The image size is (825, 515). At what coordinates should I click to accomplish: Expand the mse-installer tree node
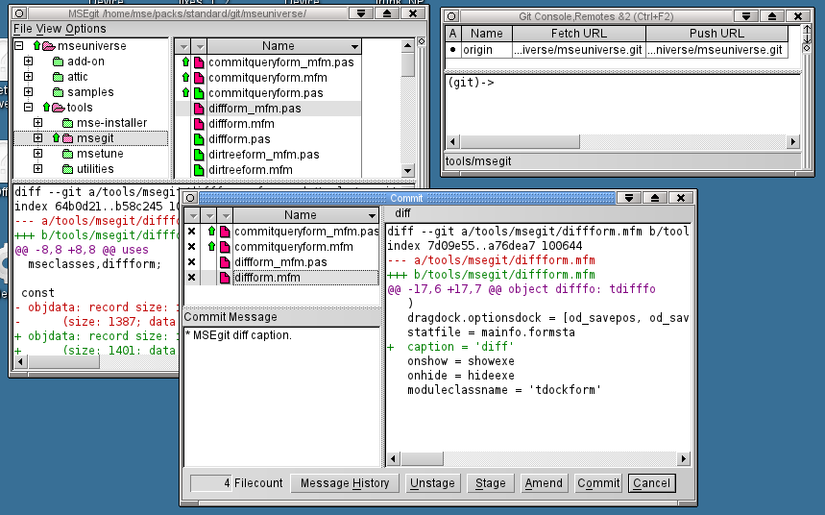[37, 123]
